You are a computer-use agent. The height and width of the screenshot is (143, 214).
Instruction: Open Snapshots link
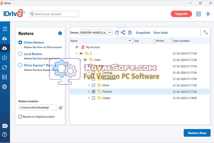[x=143, y=32]
